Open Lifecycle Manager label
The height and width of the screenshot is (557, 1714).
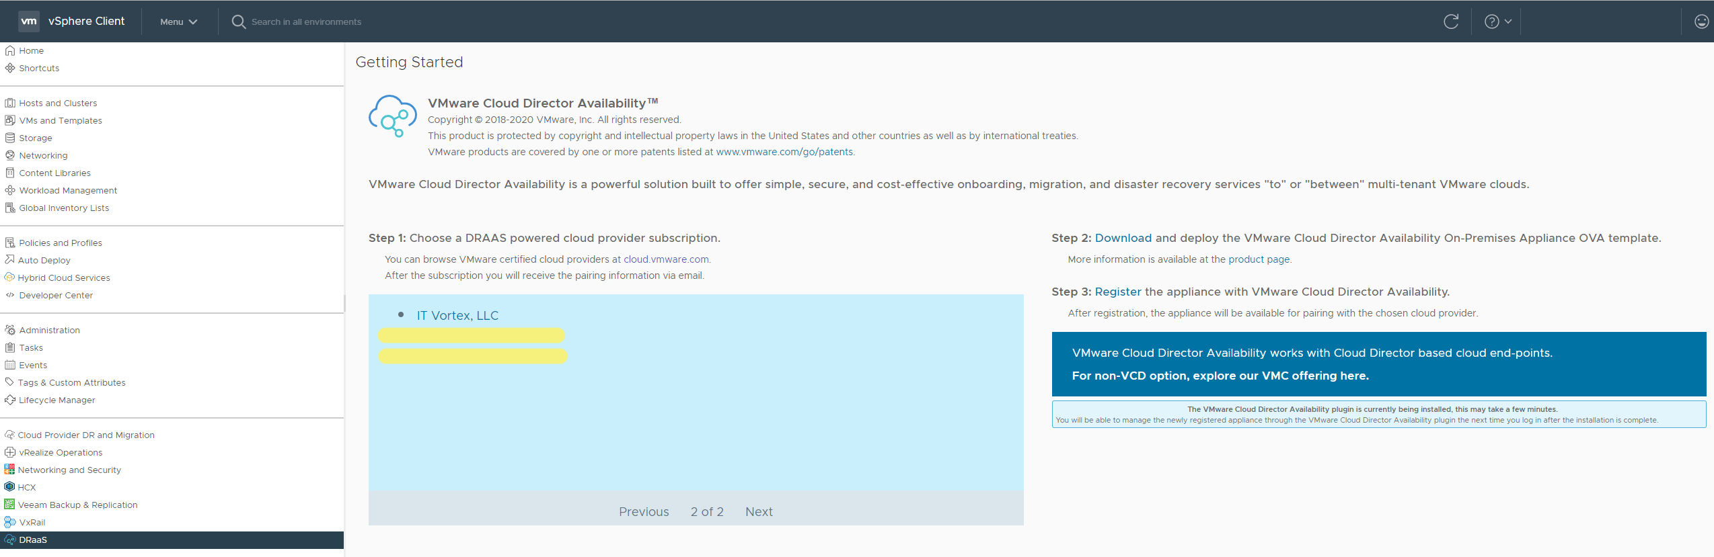57,400
